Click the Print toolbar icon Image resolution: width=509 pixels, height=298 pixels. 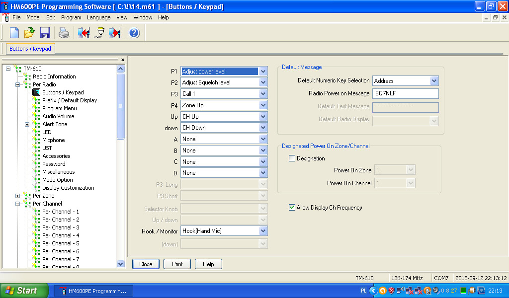(64, 33)
